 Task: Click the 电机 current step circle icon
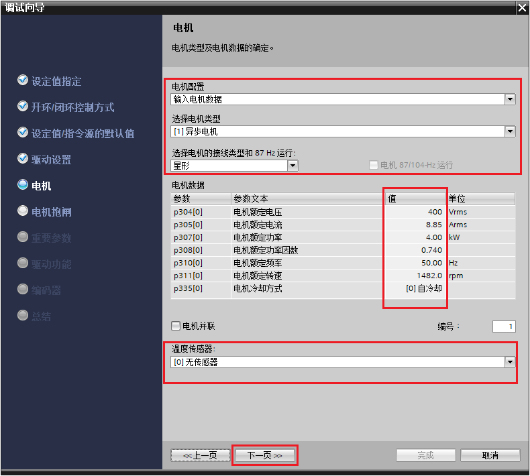pos(23,185)
